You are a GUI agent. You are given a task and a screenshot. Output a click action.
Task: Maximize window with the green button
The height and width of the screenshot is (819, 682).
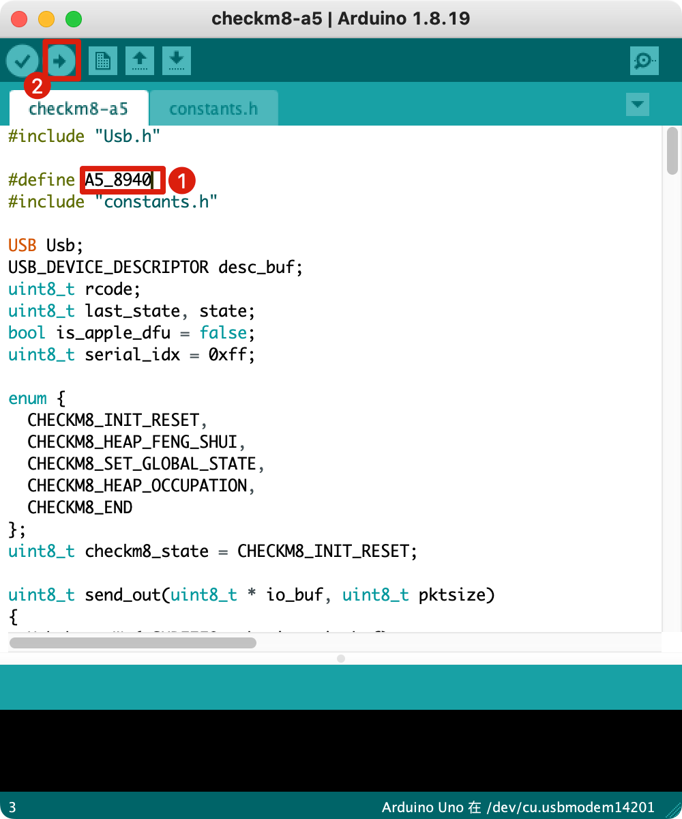tap(73, 19)
